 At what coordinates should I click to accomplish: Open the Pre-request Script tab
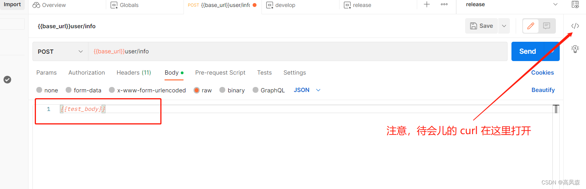[x=220, y=73]
